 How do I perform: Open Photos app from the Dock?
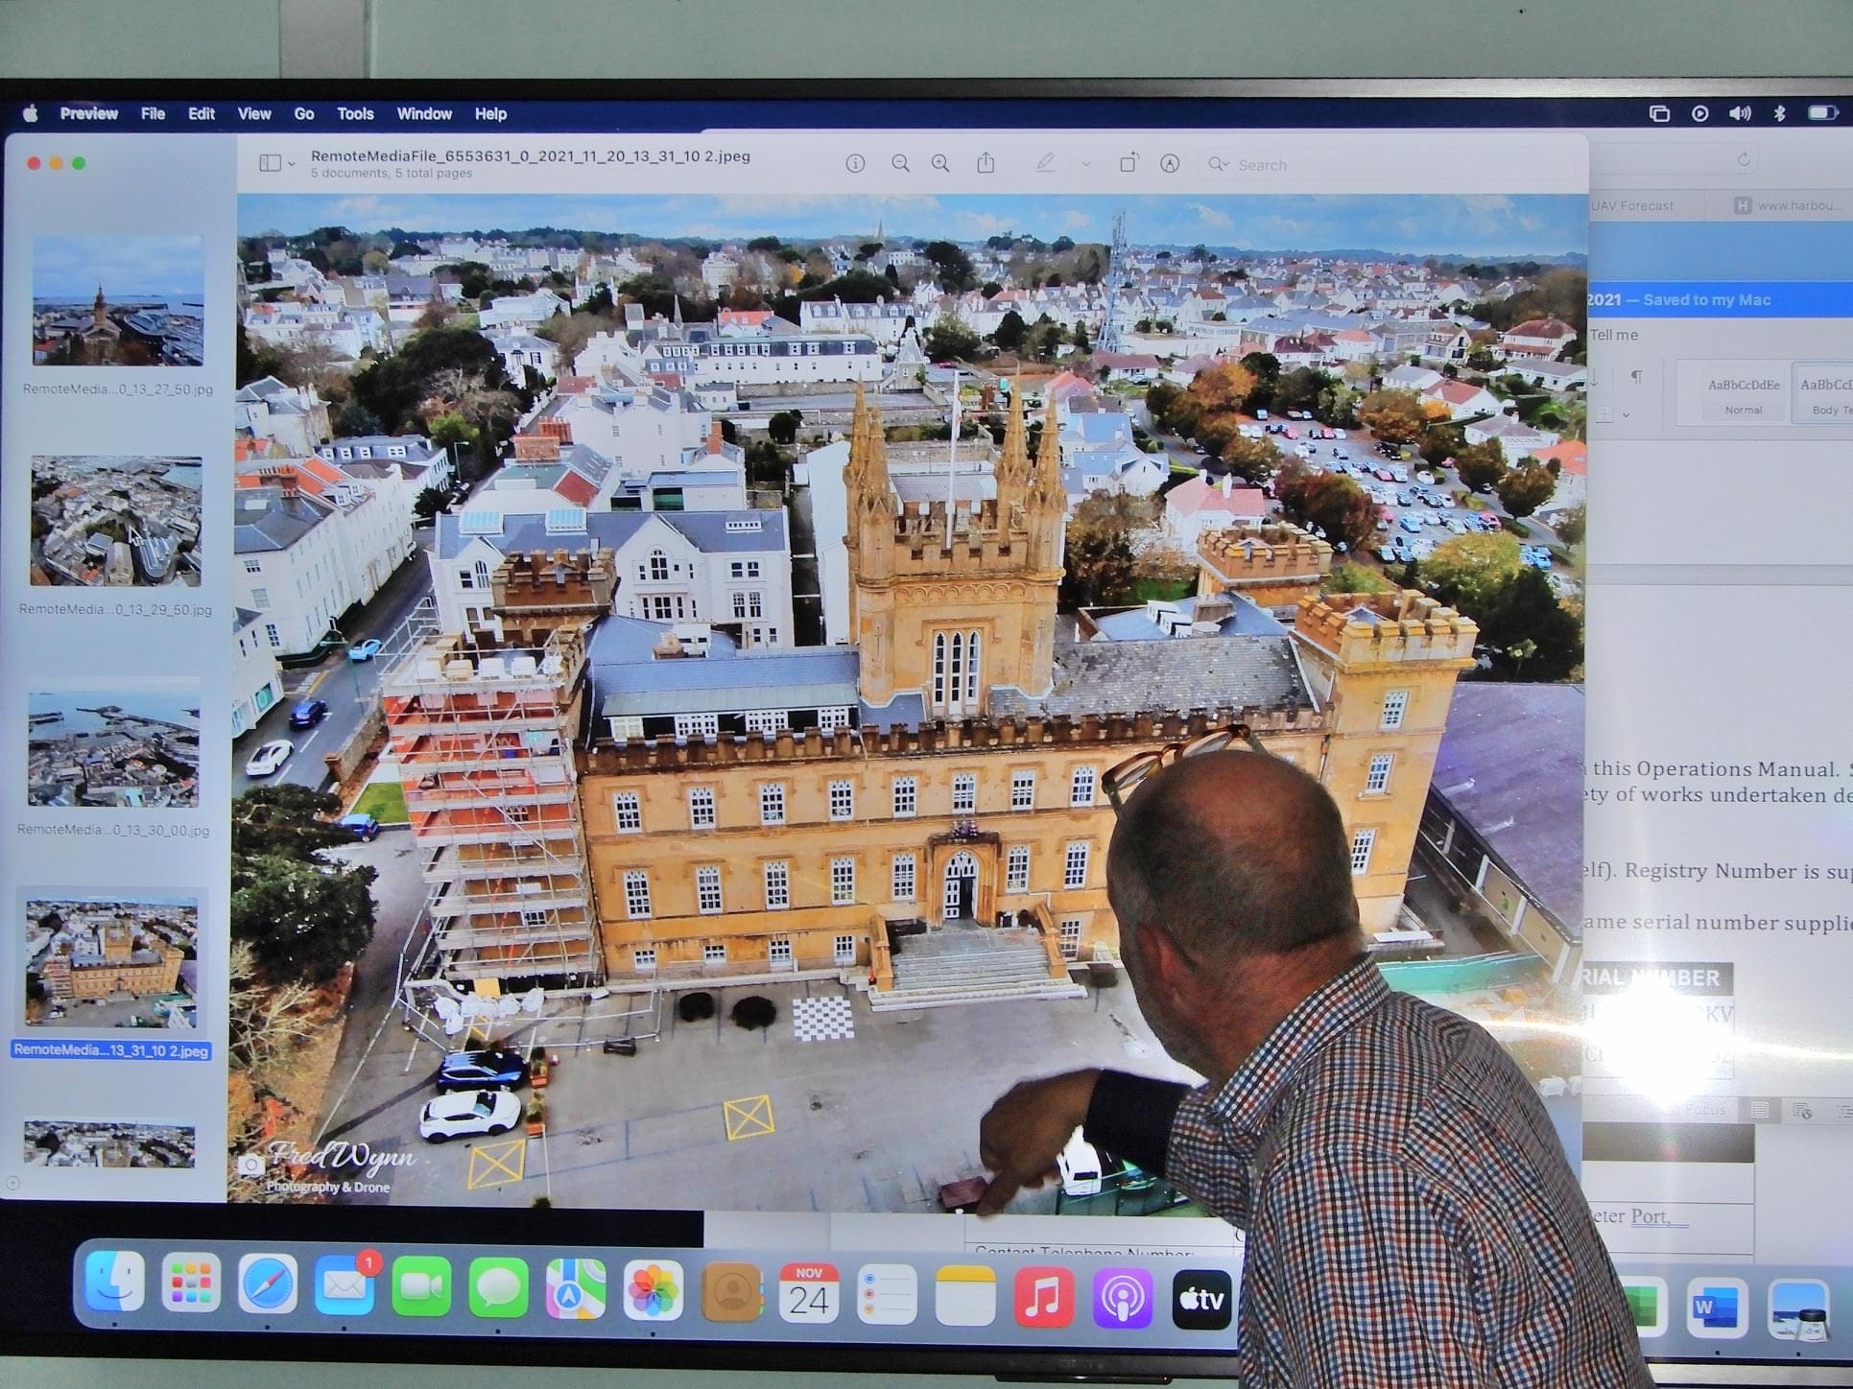653,1291
